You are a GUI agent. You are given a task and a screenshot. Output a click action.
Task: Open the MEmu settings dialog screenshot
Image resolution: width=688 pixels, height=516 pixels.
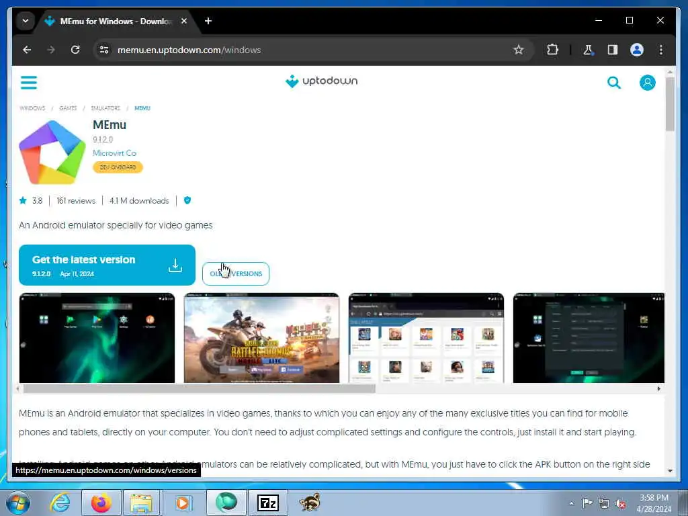coord(589,338)
